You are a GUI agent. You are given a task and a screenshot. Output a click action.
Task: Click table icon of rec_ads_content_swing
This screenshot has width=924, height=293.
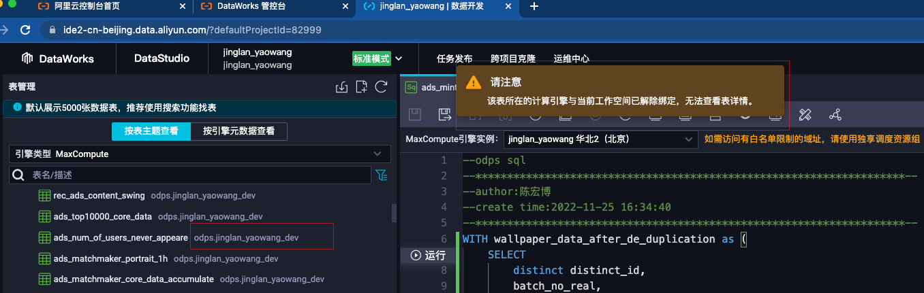[x=44, y=196]
